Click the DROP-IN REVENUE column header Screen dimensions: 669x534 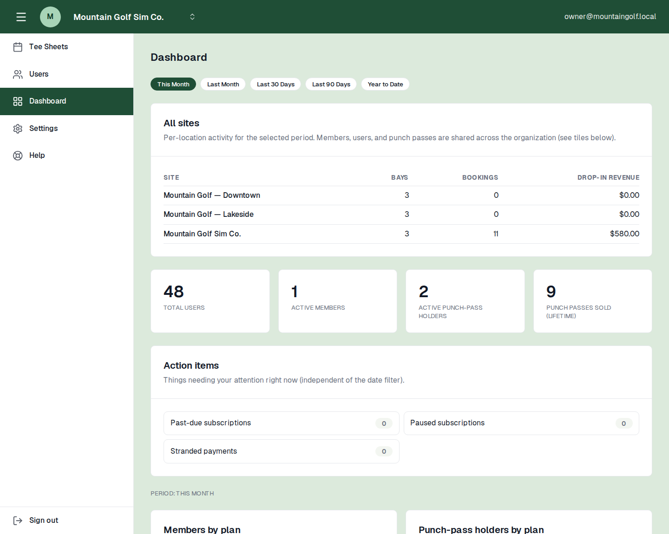click(608, 177)
